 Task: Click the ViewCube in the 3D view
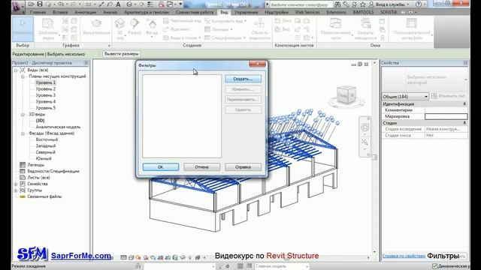coord(346,95)
